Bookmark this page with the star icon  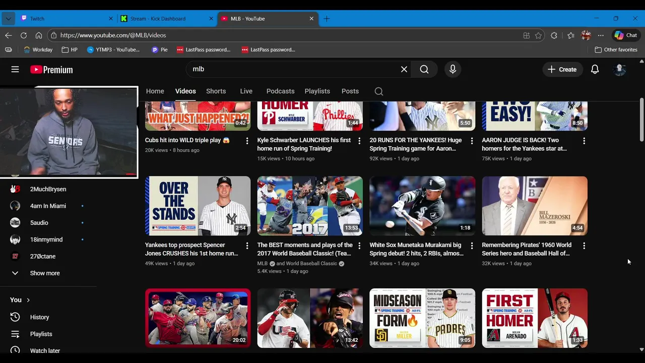539,35
